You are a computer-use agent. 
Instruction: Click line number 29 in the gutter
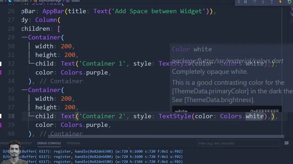pyautogui.click(x=11, y=37)
